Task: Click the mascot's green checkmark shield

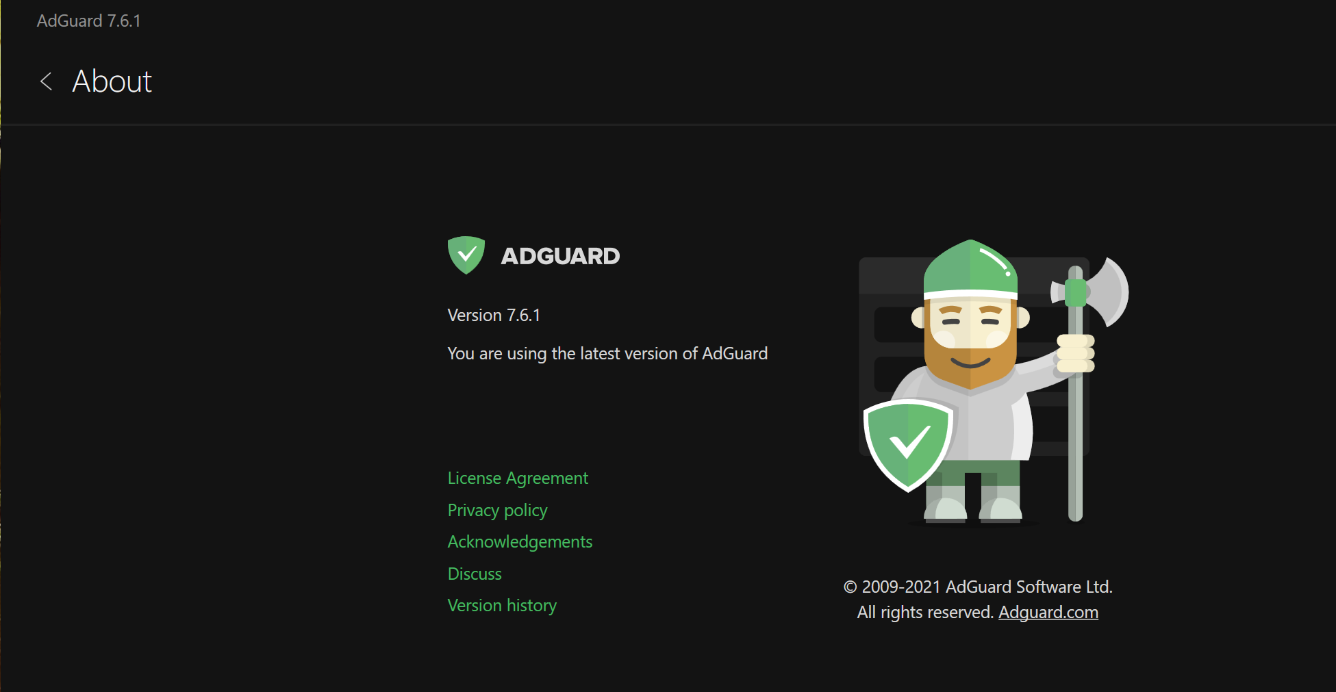Action: click(x=908, y=444)
